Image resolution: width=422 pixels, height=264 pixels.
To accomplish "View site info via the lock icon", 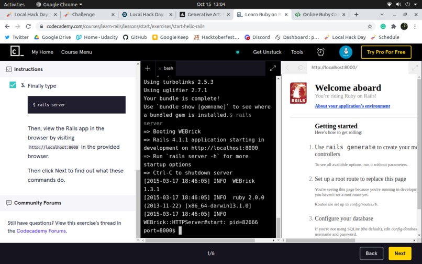I will click(x=41, y=26).
